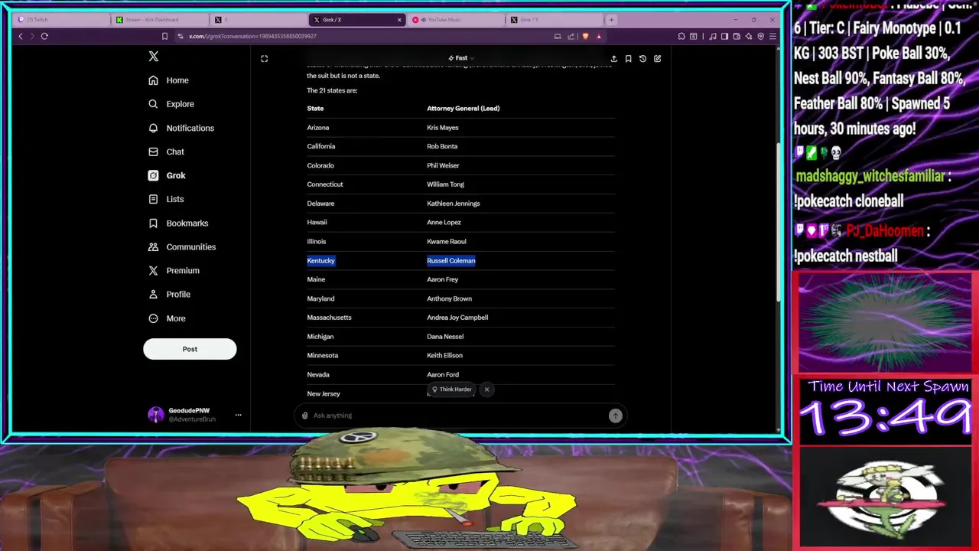Open the X logo home link
Screen dimensions: 979x551
[x=154, y=57]
